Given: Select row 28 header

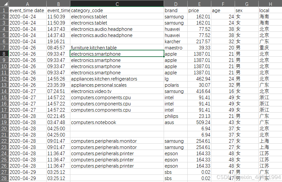Looking at the screenshot, I should (x=4, y=178).
